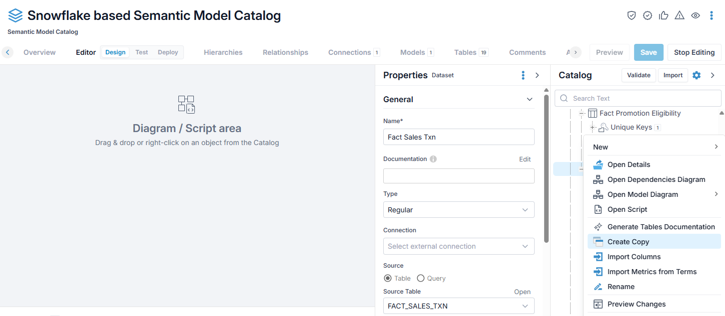Open Catalog settings gear icon
Image resolution: width=725 pixels, height=316 pixels.
point(697,75)
